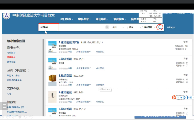This screenshot has height=120, width=194.
Task: Expand 点击查看馆藏 for the first book
Action: click(83, 52)
